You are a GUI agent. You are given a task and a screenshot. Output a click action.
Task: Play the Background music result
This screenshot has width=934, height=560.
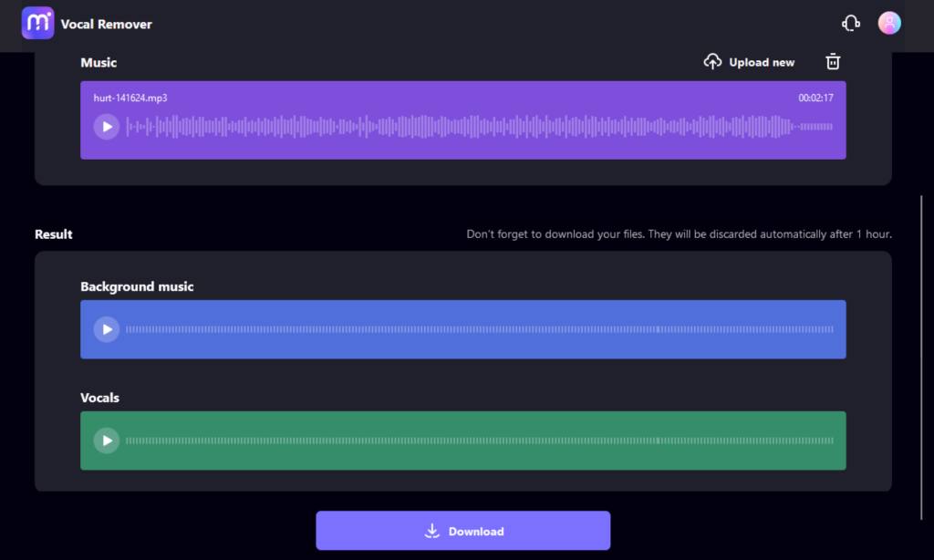click(107, 329)
